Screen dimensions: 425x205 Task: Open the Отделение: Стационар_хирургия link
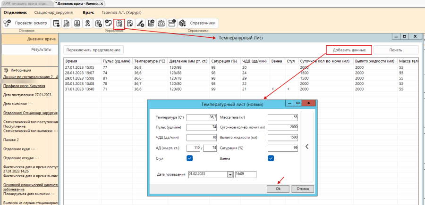pos(30,113)
